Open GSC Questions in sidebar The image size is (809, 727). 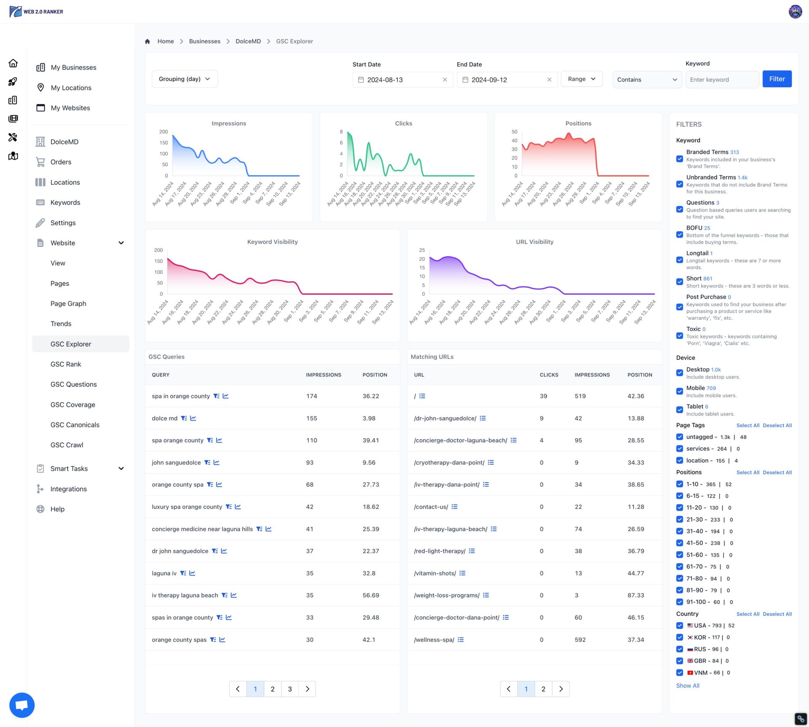click(73, 385)
